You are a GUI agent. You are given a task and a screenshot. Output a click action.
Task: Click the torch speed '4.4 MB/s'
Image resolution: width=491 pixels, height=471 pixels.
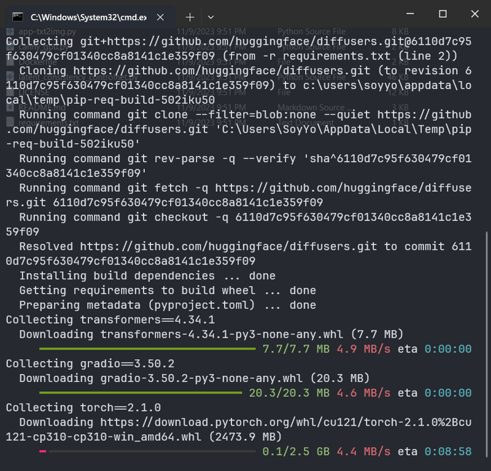(x=363, y=451)
